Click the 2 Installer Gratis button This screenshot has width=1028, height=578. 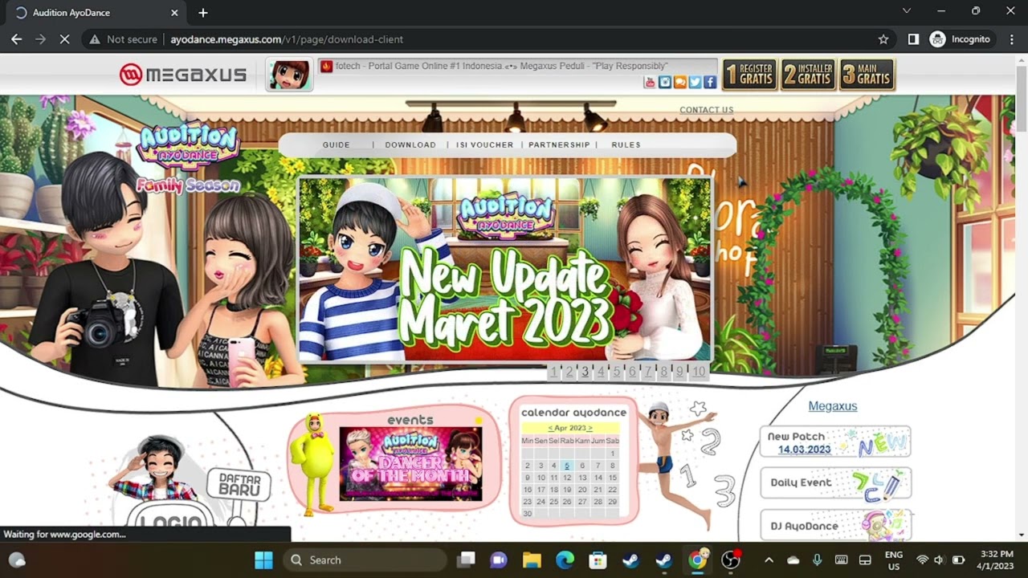[x=809, y=75]
